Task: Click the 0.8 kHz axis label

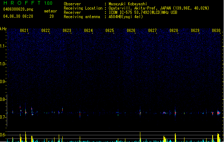Action: click(x=3, y=99)
